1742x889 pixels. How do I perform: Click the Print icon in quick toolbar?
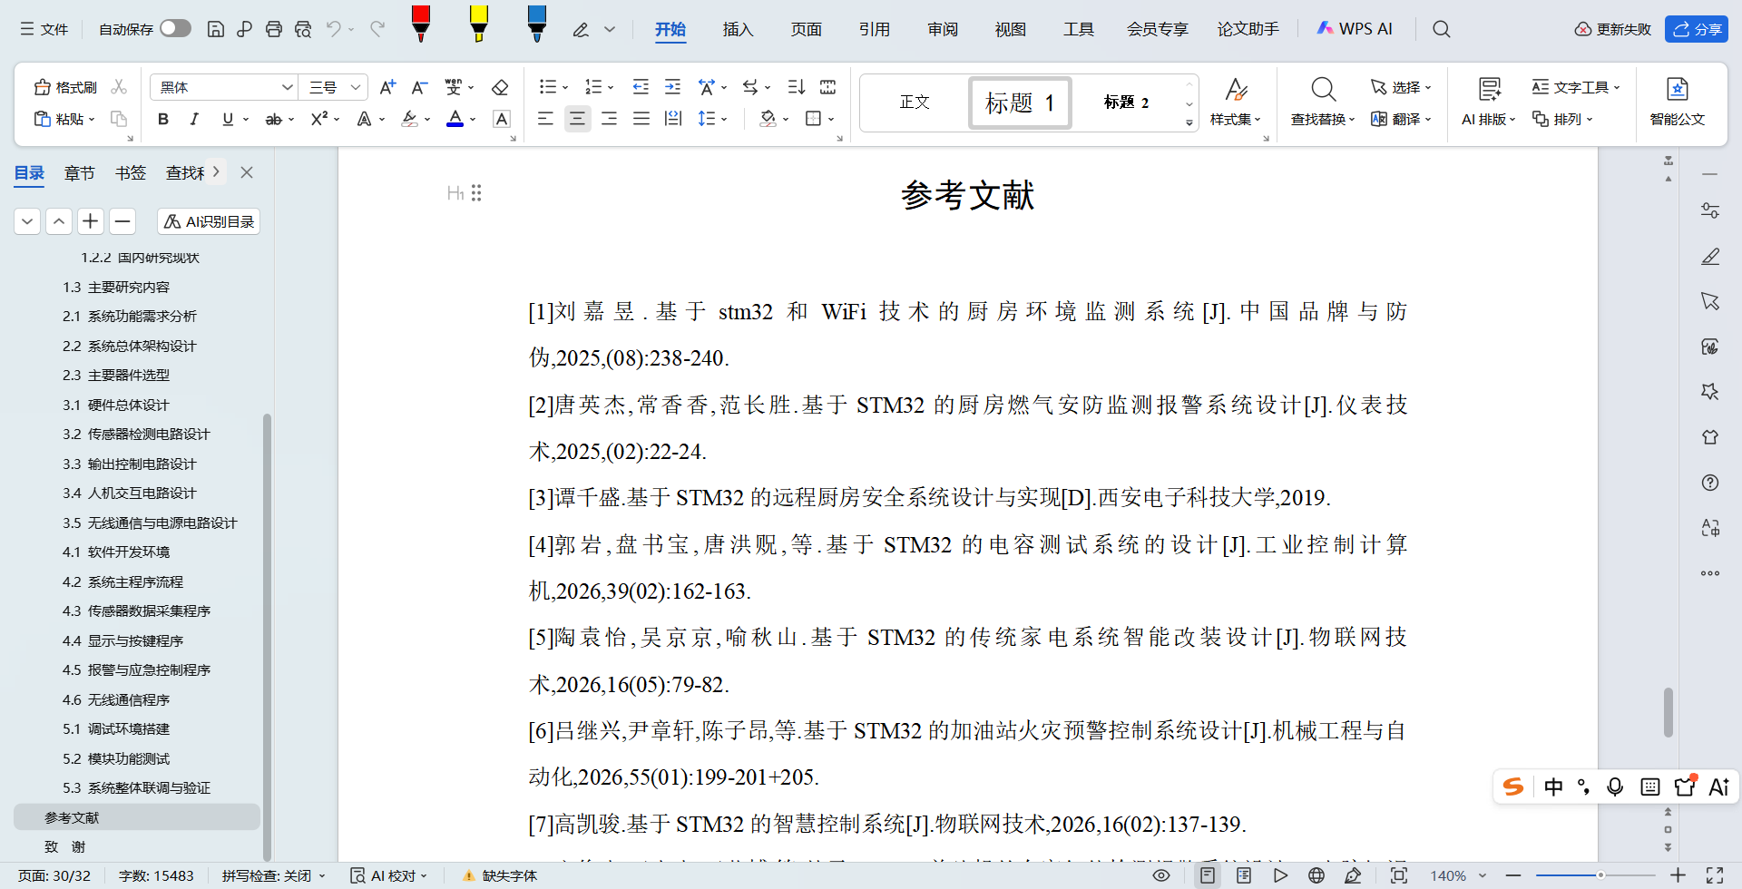point(273,29)
